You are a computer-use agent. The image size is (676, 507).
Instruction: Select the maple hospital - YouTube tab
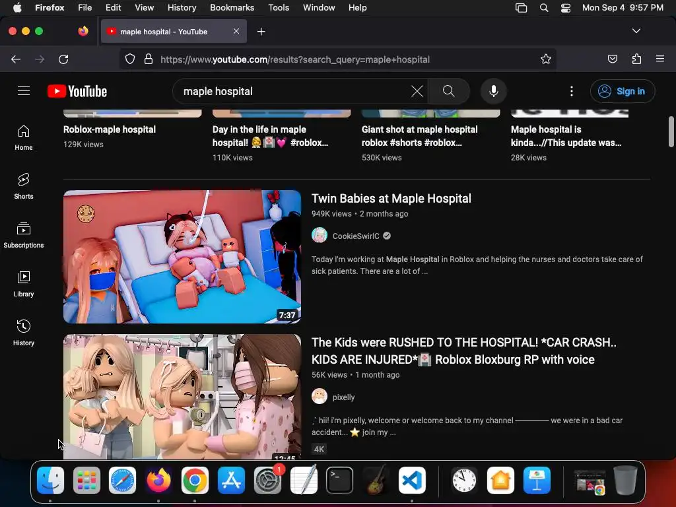coord(174,32)
